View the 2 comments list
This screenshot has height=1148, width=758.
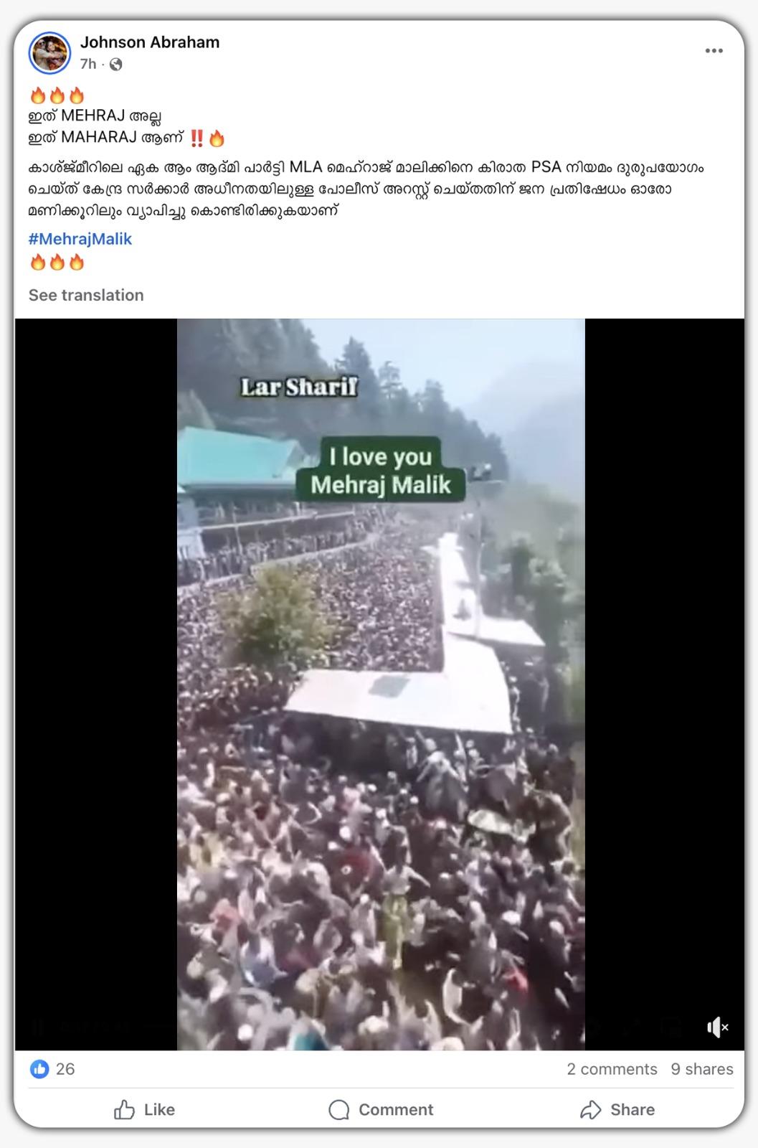point(612,1069)
